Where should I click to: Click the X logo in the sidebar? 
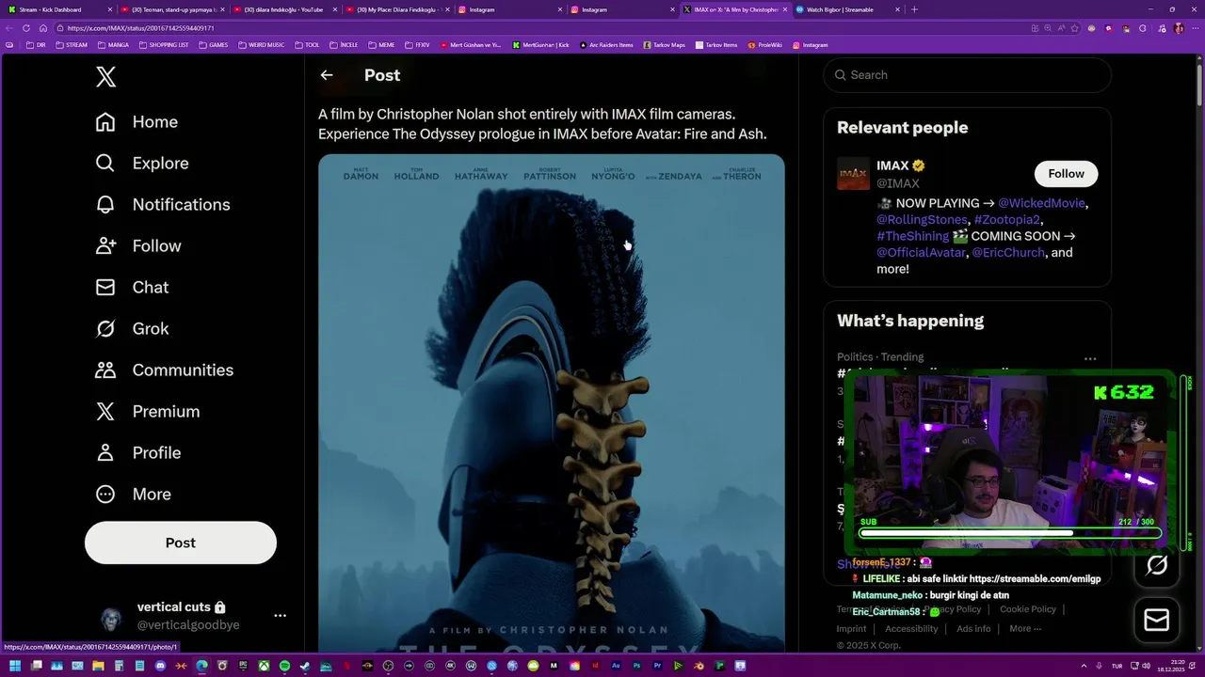(x=105, y=77)
